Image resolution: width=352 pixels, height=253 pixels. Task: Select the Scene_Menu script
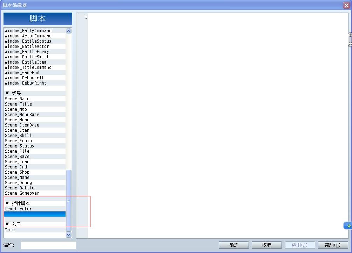click(35, 120)
